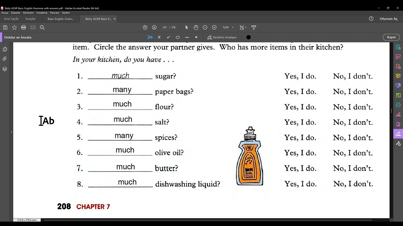The width and height of the screenshot is (403, 226).
Task: Open more tools wrench icon
Action: click(x=398, y=144)
